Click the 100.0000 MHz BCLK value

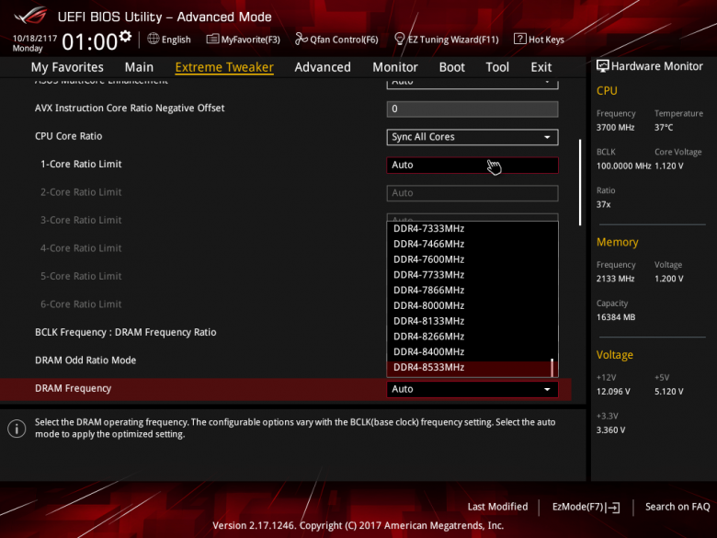click(x=623, y=166)
